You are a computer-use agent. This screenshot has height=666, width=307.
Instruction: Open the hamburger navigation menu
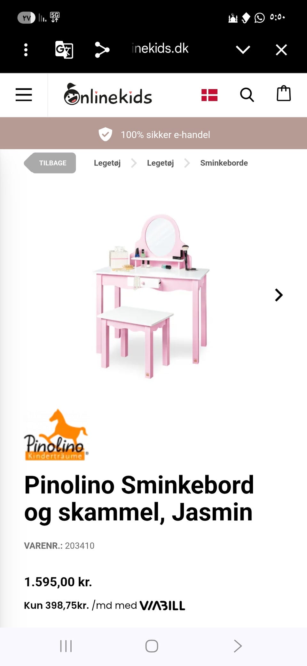pyautogui.click(x=24, y=95)
